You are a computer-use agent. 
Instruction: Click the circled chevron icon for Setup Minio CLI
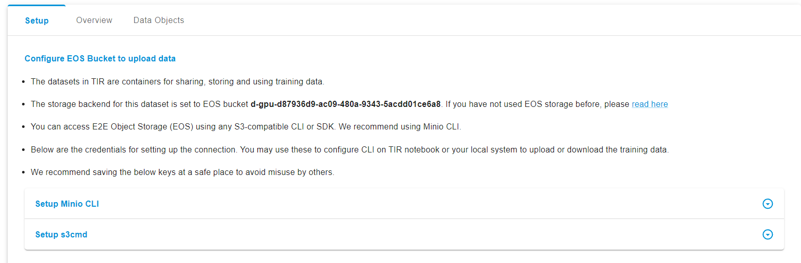point(767,204)
